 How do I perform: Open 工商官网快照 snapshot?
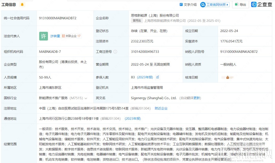click(215, 5)
